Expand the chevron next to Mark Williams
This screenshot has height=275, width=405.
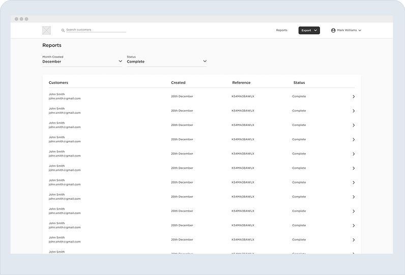[x=360, y=30]
